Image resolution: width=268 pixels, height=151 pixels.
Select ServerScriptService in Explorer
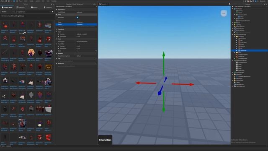click(241, 60)
